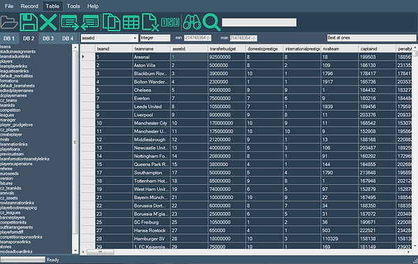Click the row selector arrow for Arsenal
Viewport: 418px width, 264px height.
[x=88, y=56]
